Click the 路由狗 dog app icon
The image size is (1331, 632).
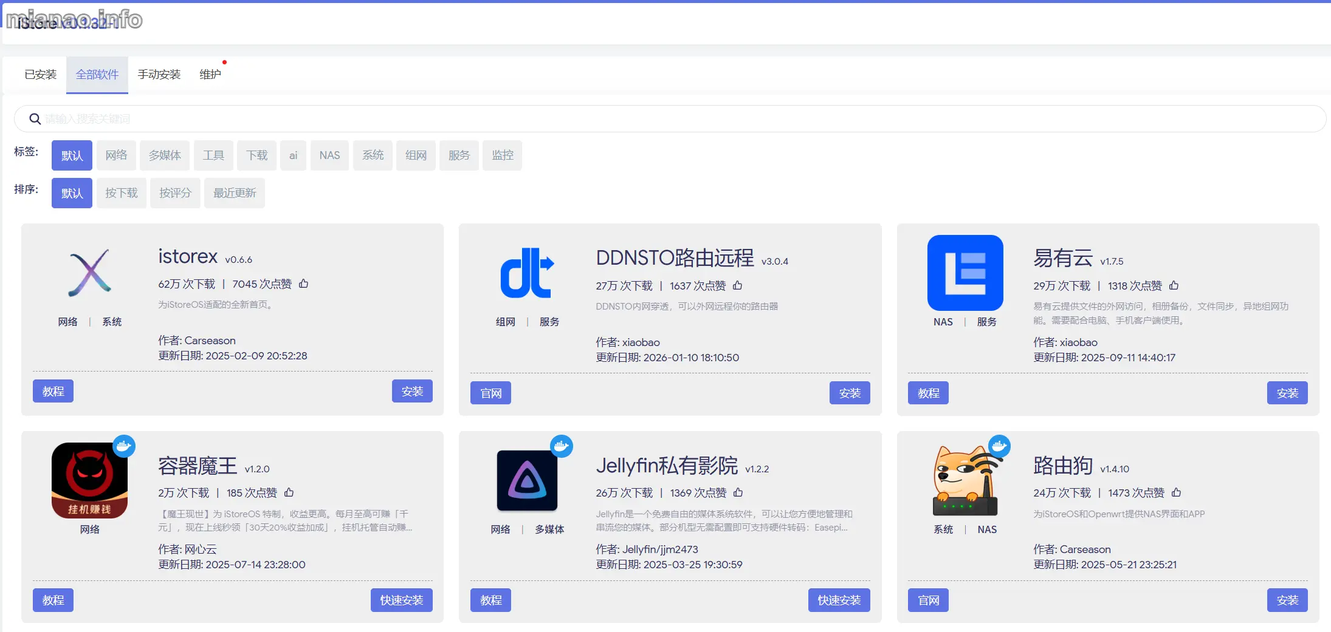(965, 480)
